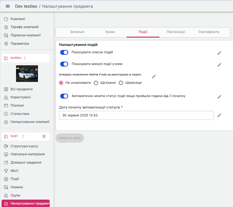Open Статистика via chart icon
Viewport: 233px width, 207px height.
tap(6, 114)
